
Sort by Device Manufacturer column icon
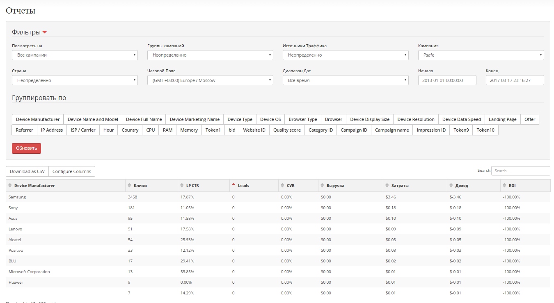tap(10, 186)
